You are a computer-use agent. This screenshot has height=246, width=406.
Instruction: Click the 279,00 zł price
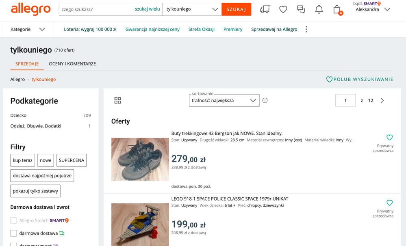click(x=189, y=159)
